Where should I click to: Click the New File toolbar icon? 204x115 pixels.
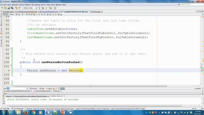coord(3,8)
